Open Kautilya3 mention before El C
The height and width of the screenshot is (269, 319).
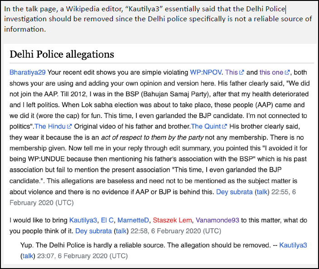(x=83, y=220)
